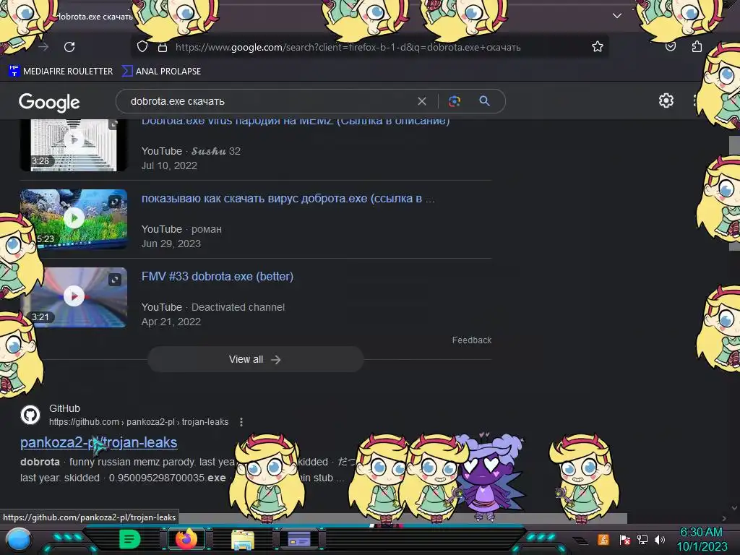Viewport: 740px width, 555px height.
Task: Open the FMV #33 dobrota.exe (better) link
Action: pos(218,277)
